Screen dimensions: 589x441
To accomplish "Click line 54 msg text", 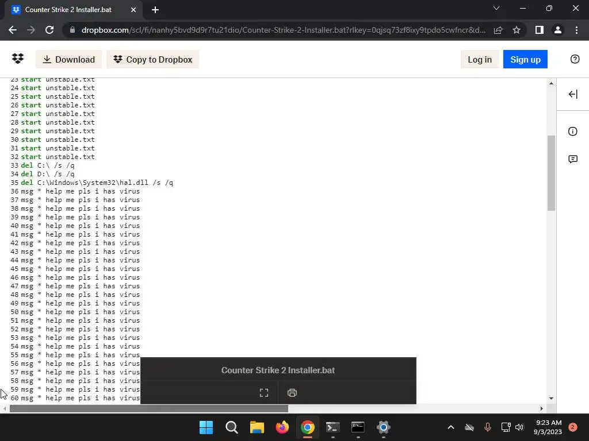I will (81, 346).
